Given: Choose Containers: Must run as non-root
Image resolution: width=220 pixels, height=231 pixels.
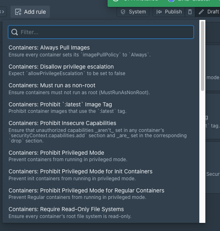Looking at the screenshot, I should tap(101, 89).
